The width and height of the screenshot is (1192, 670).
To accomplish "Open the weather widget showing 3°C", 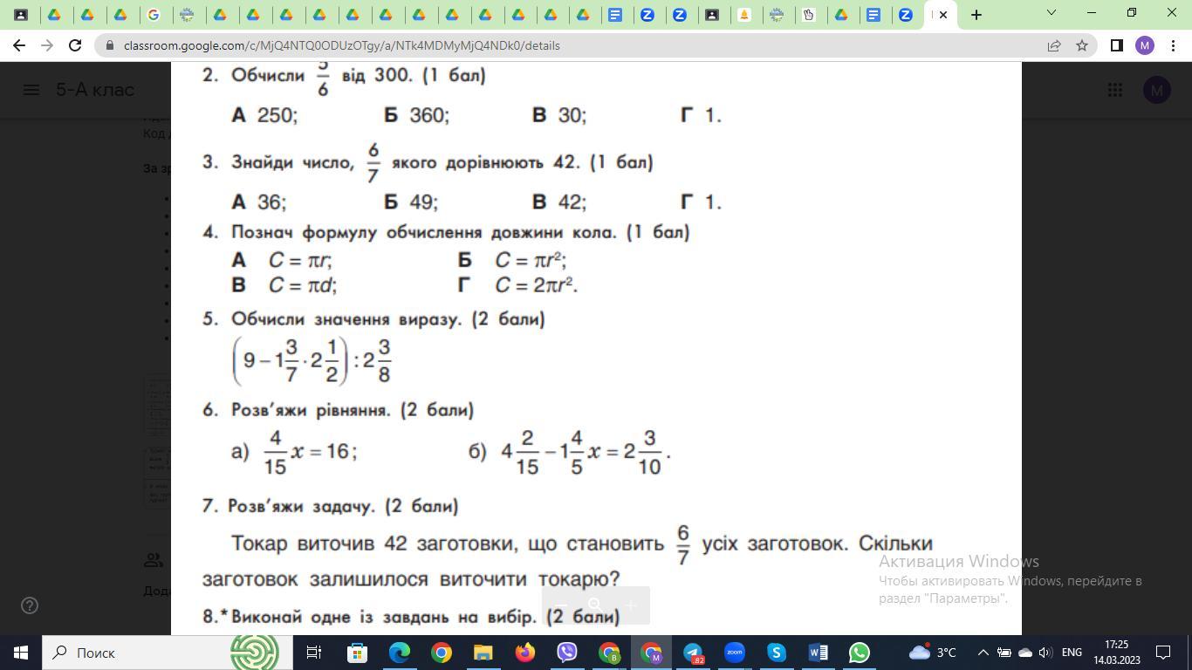I will 932,653.
